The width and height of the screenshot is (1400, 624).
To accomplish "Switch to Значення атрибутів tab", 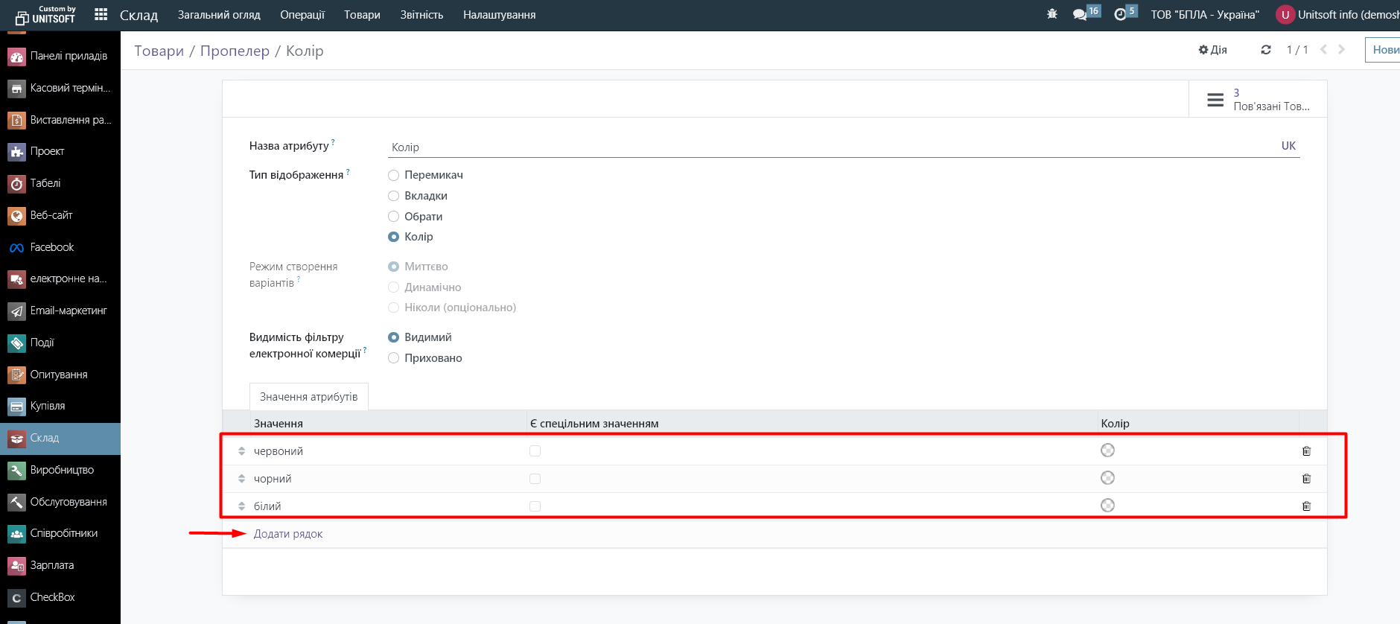I will click(308, 397).
